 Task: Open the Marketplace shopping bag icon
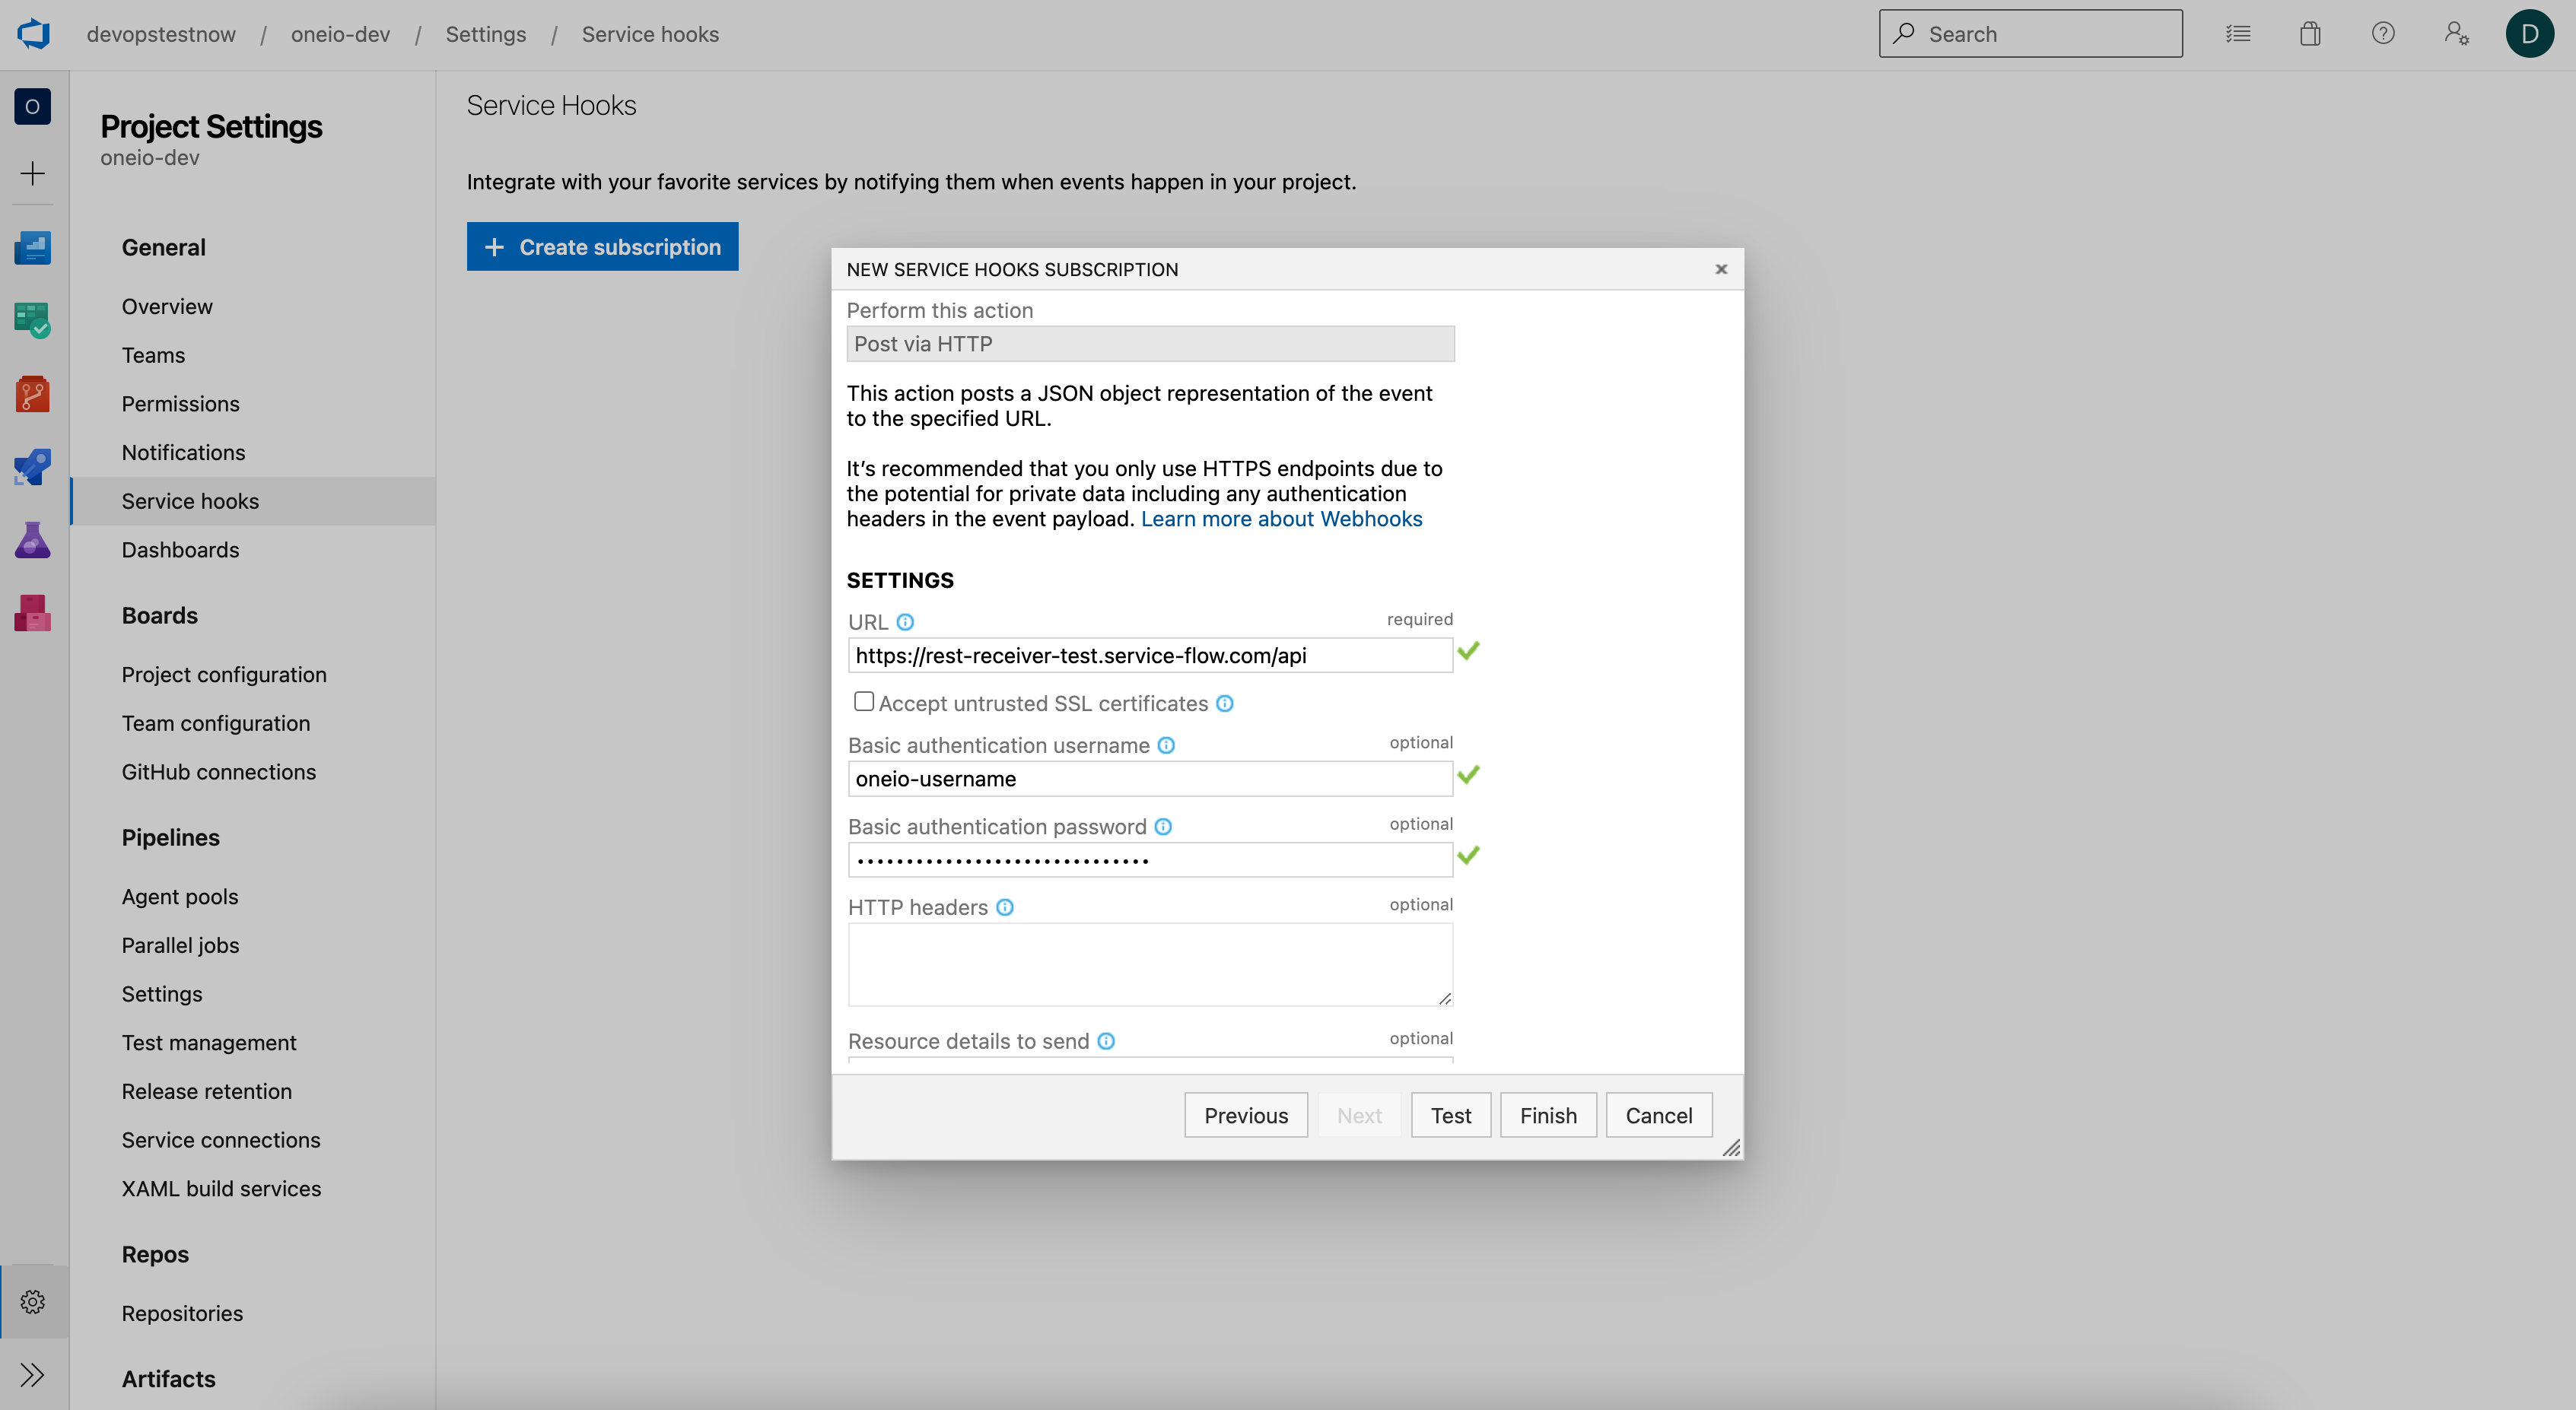pos(2310,34)
